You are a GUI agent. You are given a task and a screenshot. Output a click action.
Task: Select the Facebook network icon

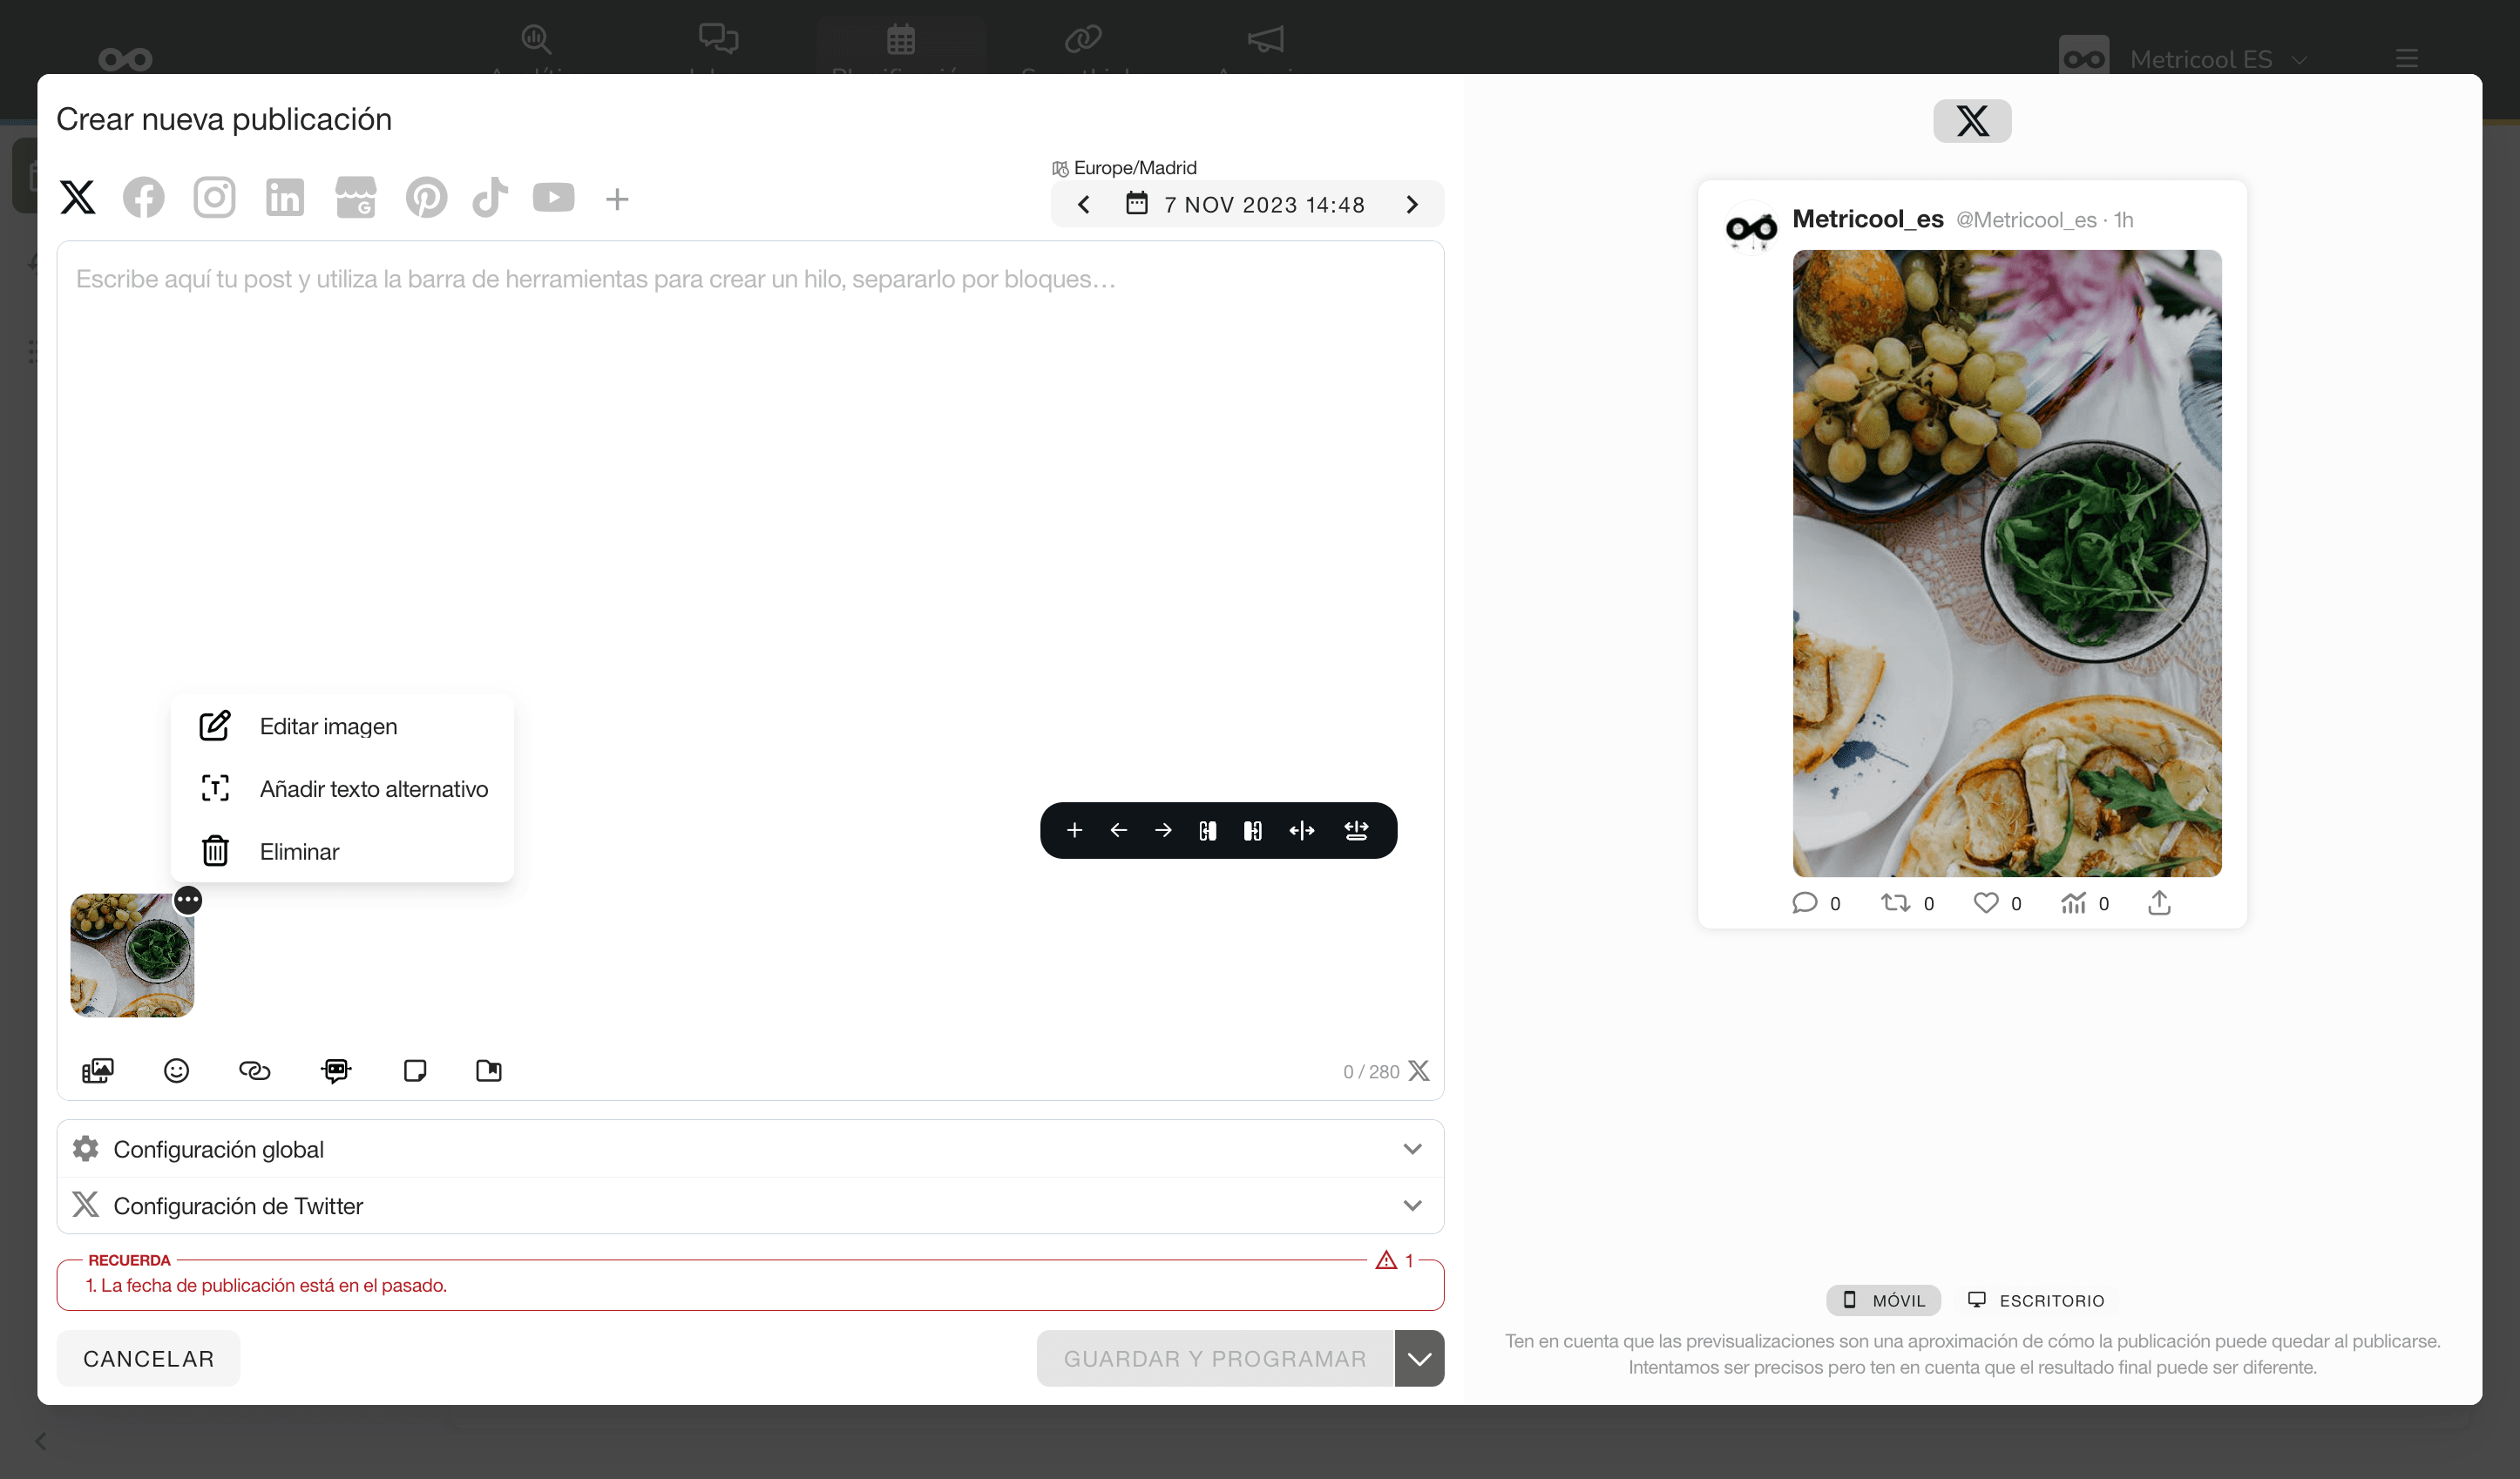pos(143,198)
